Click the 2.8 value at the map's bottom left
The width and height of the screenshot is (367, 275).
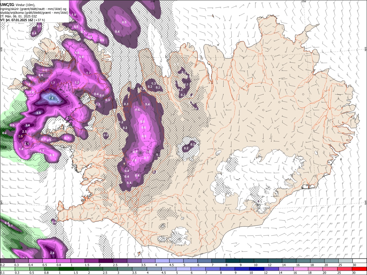pos(52,253)
